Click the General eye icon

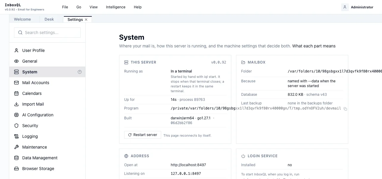(16, 61)
